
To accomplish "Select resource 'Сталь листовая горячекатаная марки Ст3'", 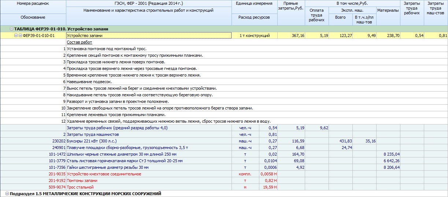I will pos(125,161).
